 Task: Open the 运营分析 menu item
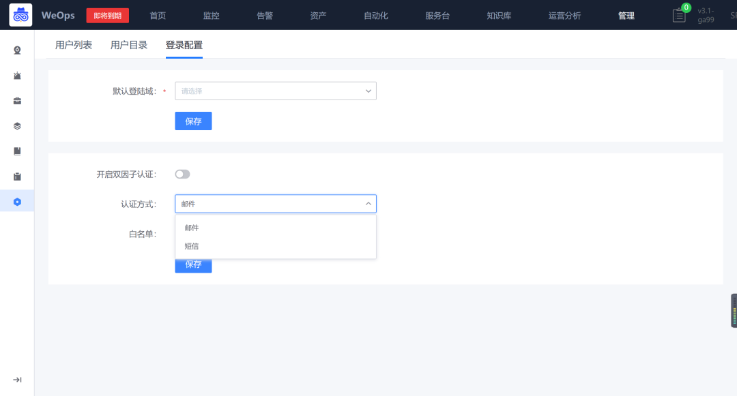tap(564, 14)
